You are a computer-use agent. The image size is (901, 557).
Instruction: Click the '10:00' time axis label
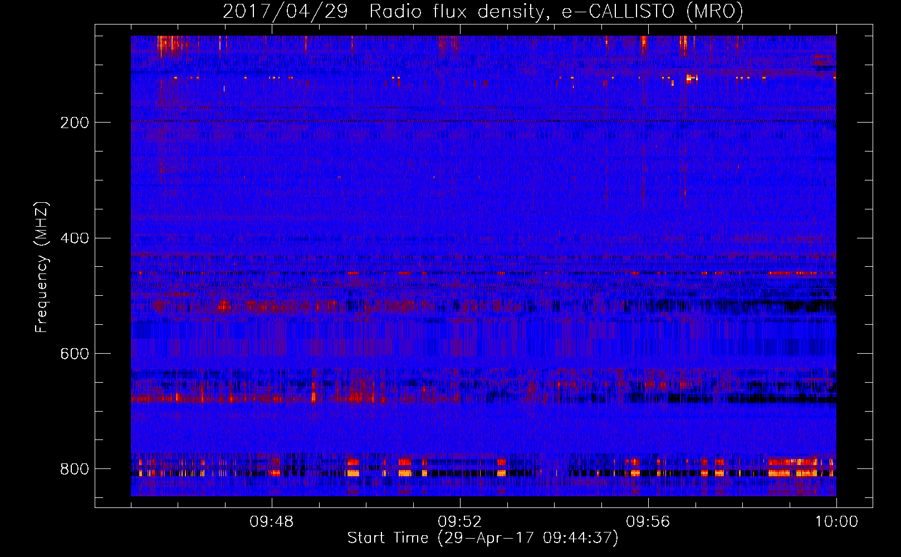pos(836,522)
